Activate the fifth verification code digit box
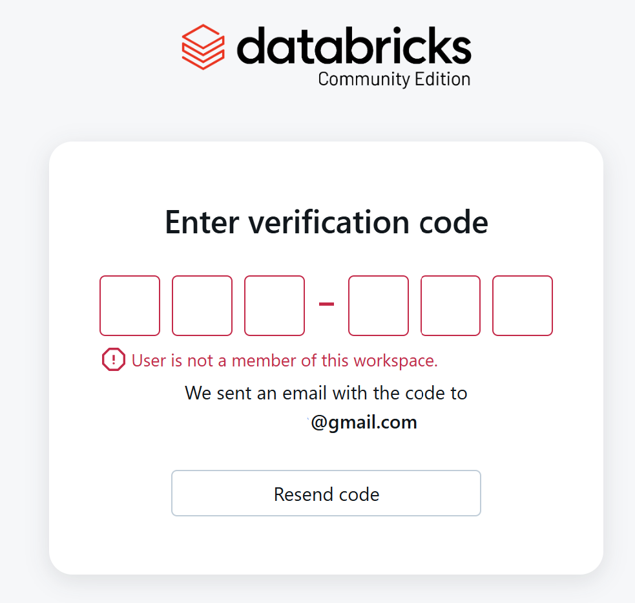Image resolution: width=635 pixels, height=603 pixels. (450, 306)
